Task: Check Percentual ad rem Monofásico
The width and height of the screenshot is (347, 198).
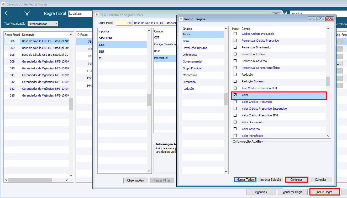Action: [x=235, y=68]
